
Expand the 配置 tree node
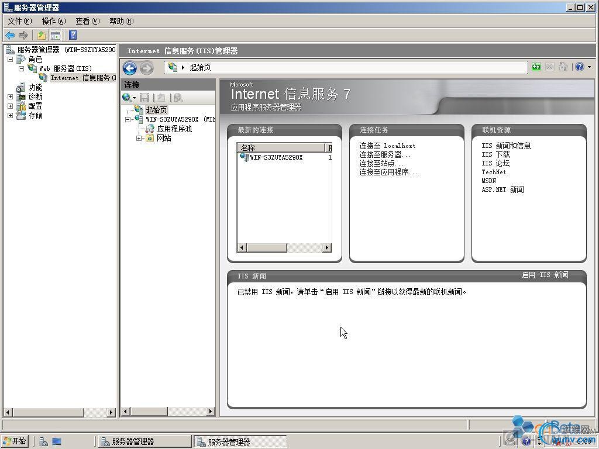coord(11,106)
